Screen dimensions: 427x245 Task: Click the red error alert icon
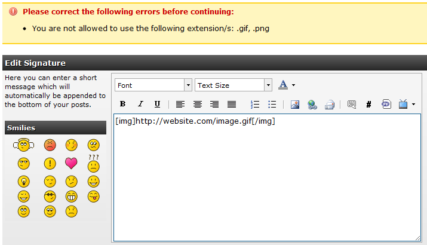[13, 11]
